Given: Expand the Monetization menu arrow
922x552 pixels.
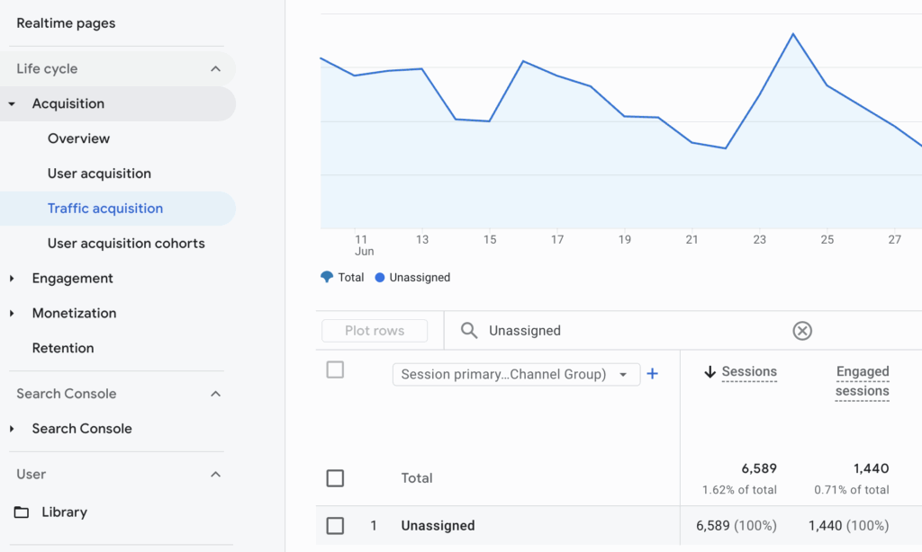Looking at the screenshot, I should click(x=12, y=313).
